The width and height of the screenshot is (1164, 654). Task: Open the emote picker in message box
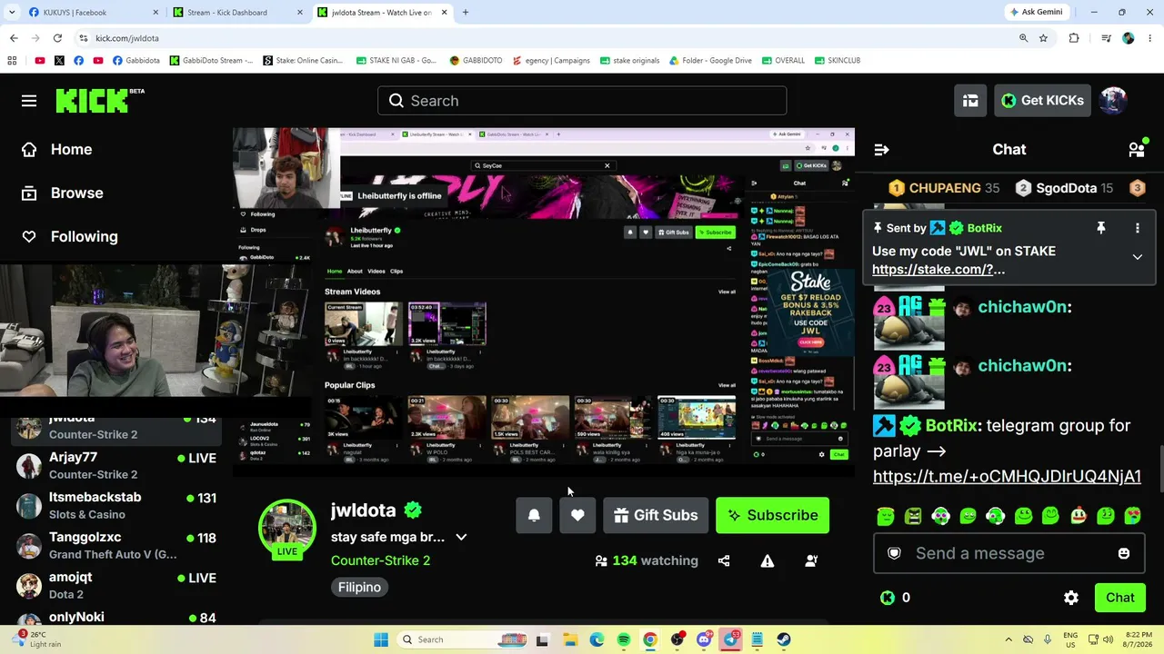(1124, 553)
